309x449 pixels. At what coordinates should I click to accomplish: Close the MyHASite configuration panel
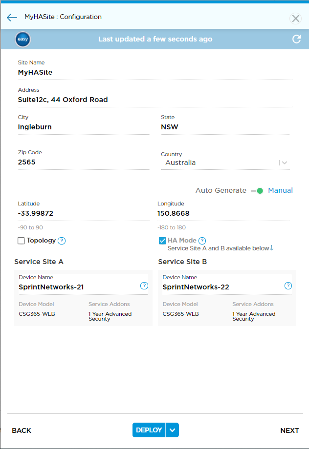point(295,19)
